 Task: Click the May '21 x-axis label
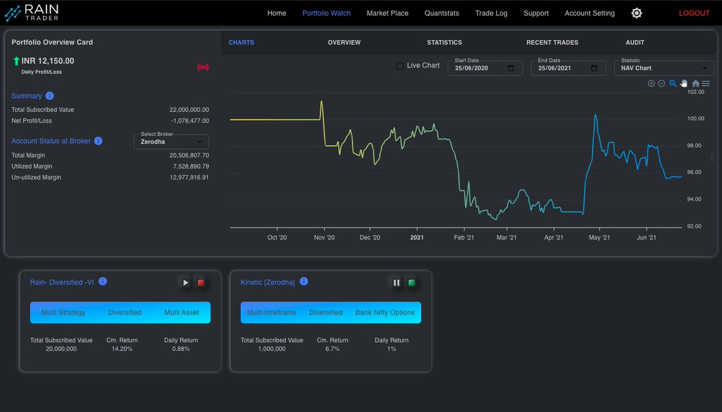click(x=599, y=238)
